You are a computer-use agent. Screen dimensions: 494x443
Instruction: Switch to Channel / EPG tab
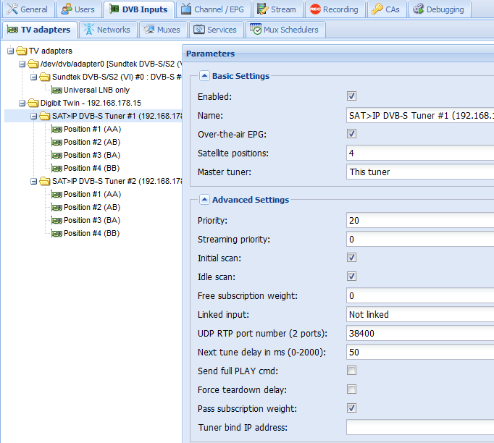pos(213,9)
